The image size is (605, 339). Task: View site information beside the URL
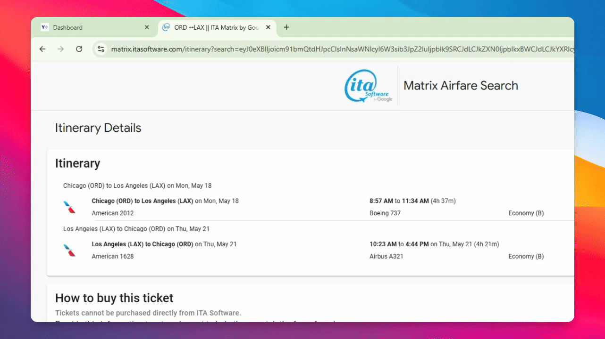100,49
